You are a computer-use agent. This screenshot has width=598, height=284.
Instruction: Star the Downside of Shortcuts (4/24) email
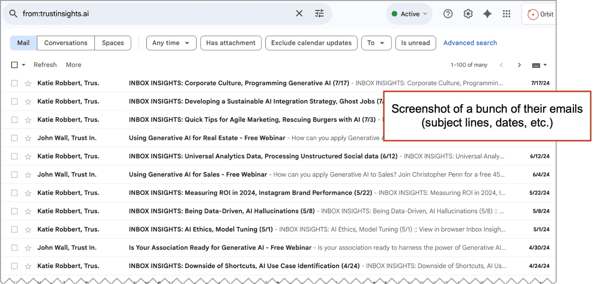[28, 266]
